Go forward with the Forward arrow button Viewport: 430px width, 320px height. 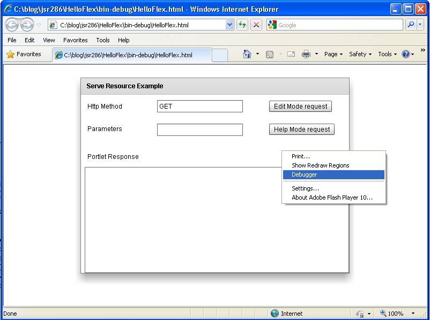point(27,25)
